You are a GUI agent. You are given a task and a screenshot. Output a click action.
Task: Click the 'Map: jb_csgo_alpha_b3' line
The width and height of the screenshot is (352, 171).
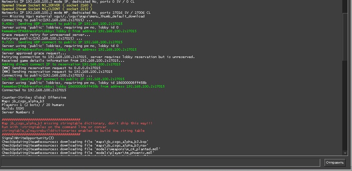(x=23, y=101)
